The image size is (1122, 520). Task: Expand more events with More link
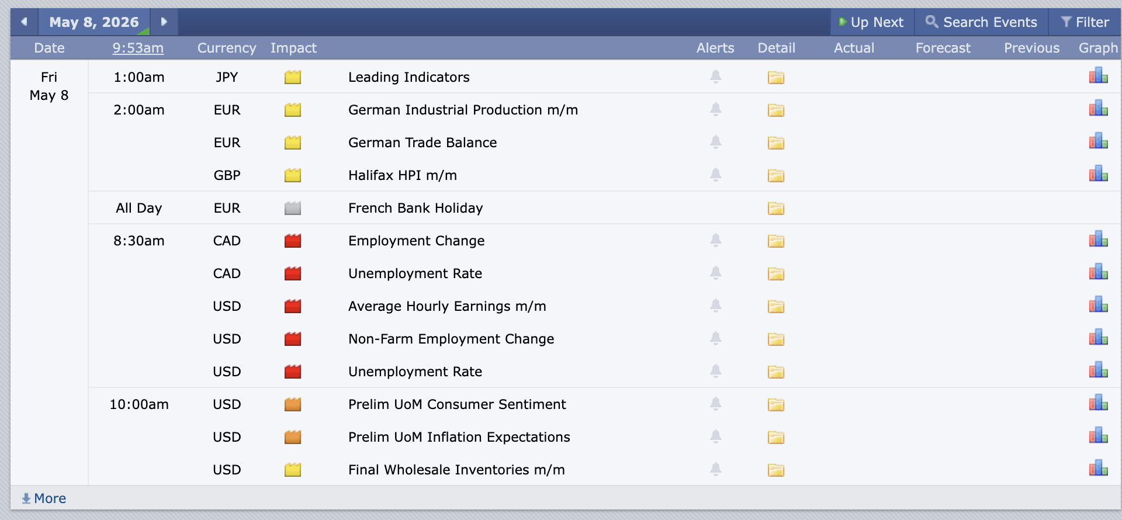click(44, 498)
